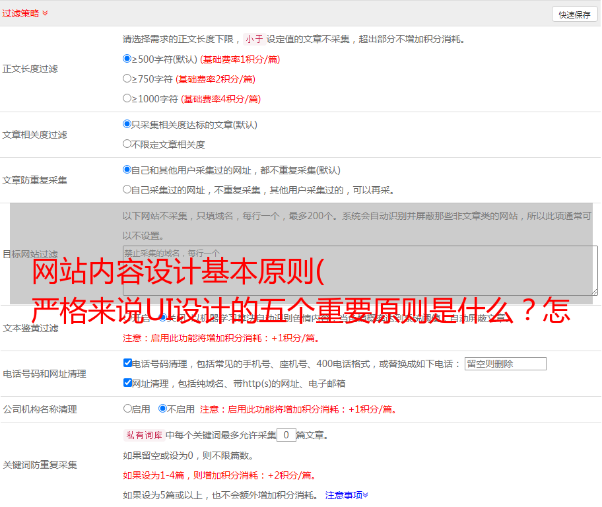Toggle the 网址清理 checkbox

(x=128, y=383)
